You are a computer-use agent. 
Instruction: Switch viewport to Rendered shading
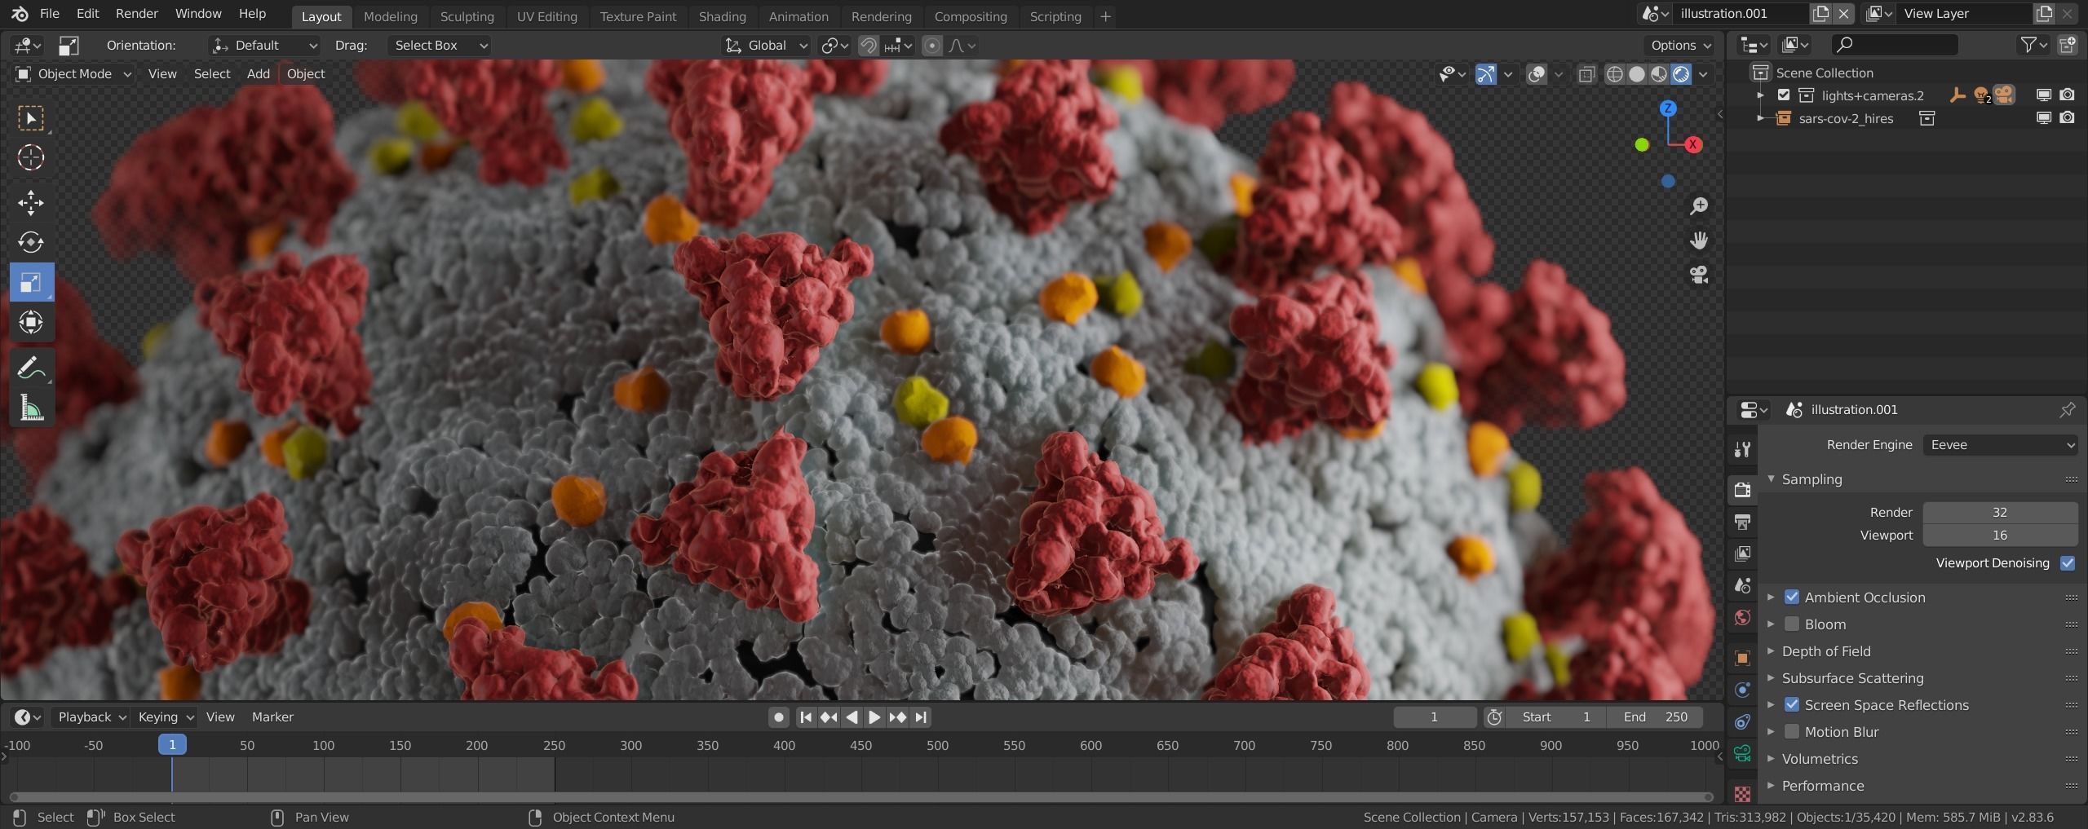tap(1681, 74)
